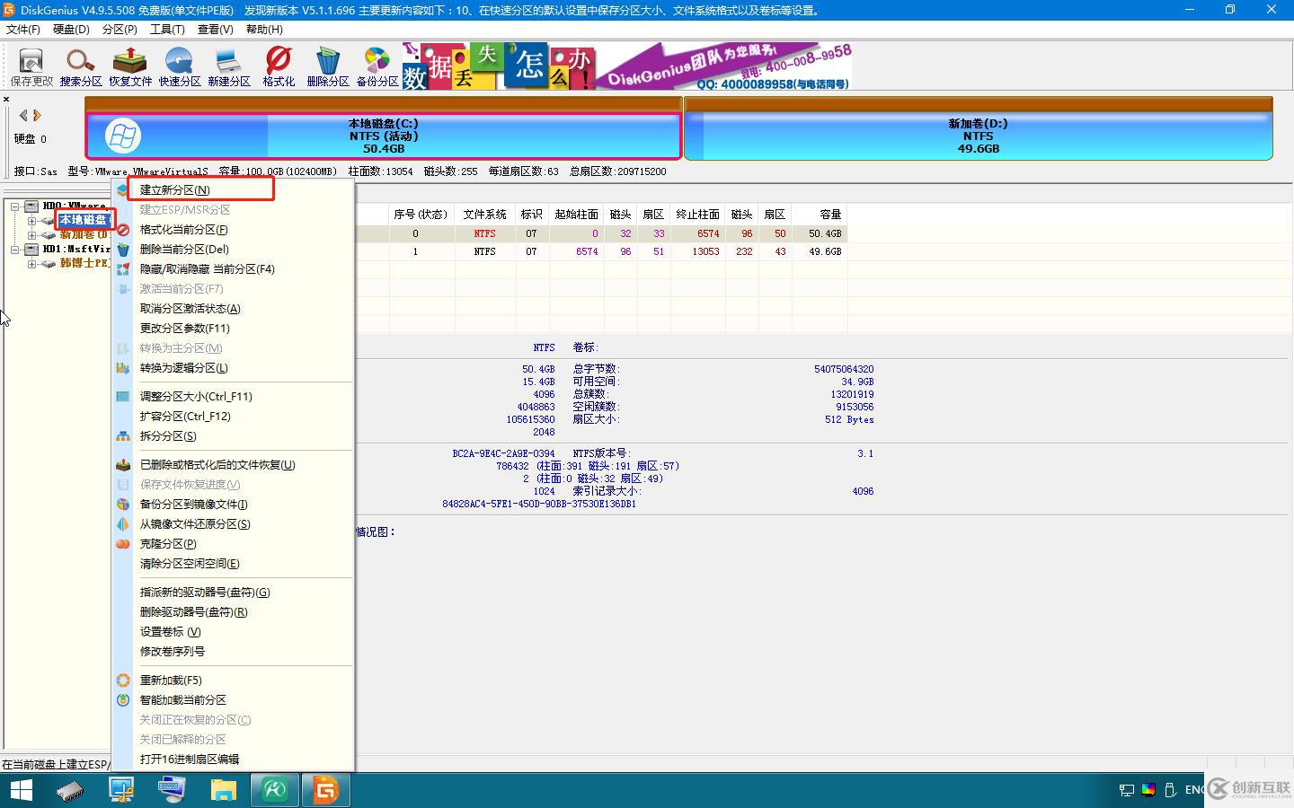The image size is (1294, 808).
Task: Open DiskGenius in the taskbar
Action: pyautogui.click(x=325, y=790)
